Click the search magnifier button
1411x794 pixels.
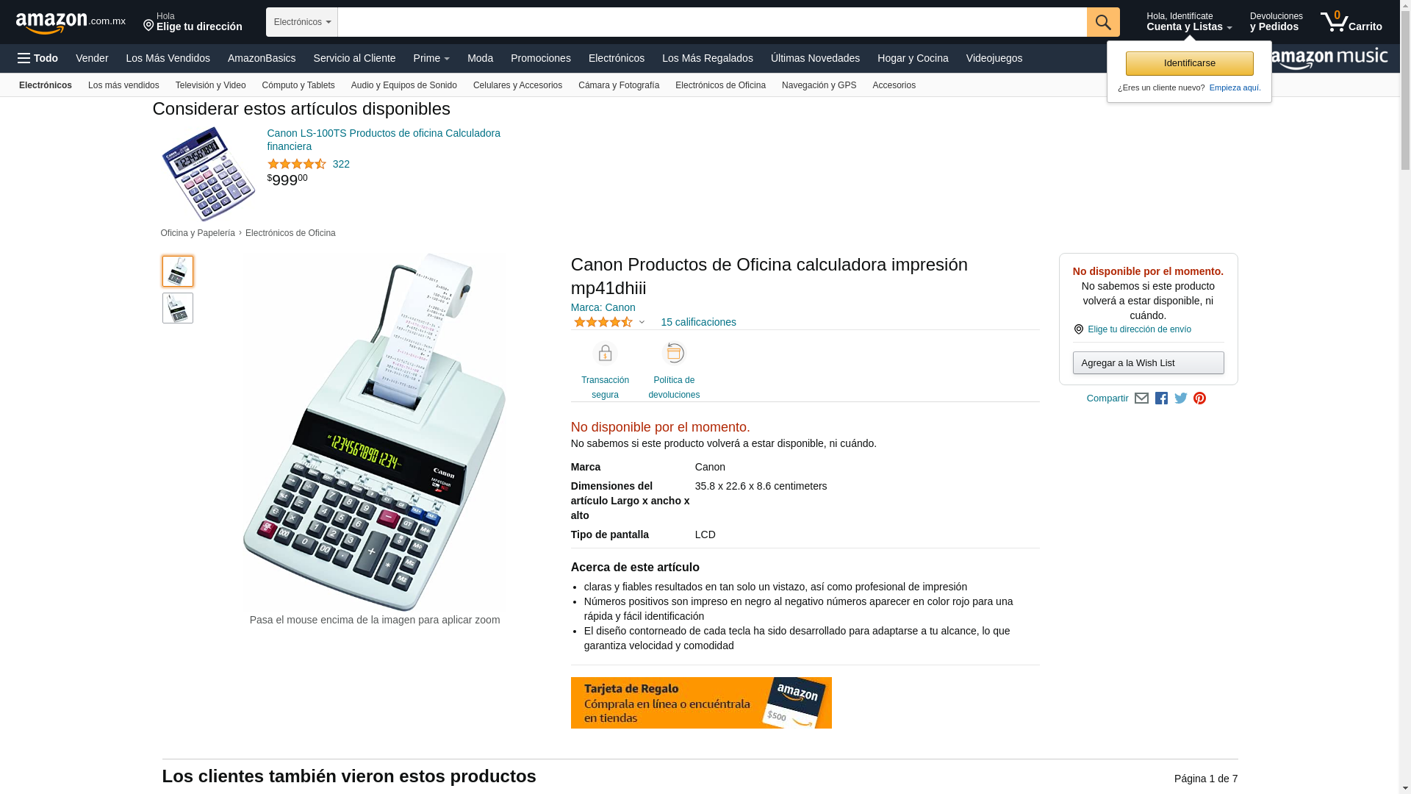[x=1103, y=22]
